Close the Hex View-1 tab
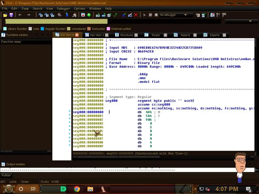 point(107,35)
